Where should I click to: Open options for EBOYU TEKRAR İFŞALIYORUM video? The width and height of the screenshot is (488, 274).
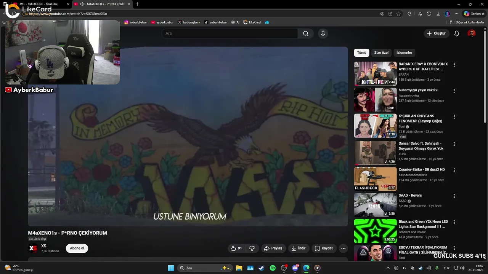(x=454, y=248)
